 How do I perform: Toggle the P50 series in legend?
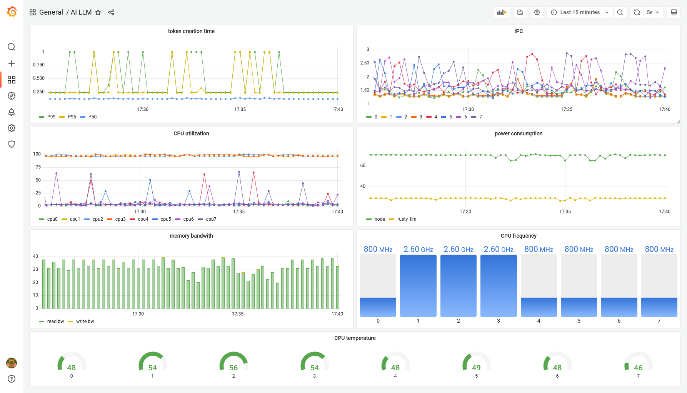92,117
